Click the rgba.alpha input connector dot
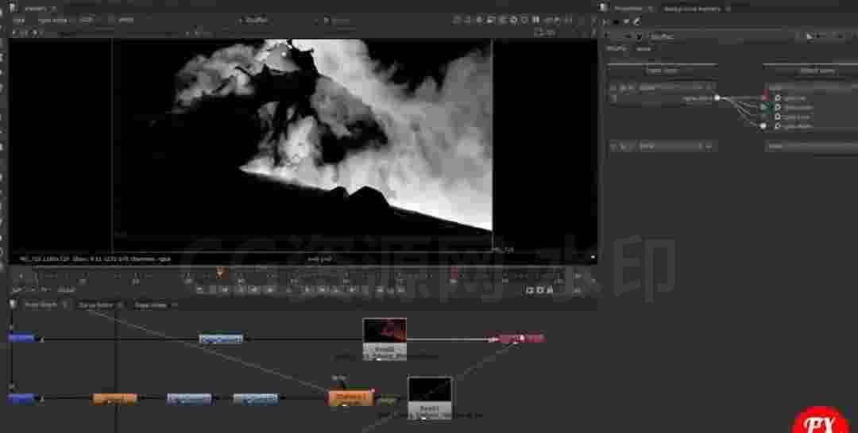 pos(717,98)
